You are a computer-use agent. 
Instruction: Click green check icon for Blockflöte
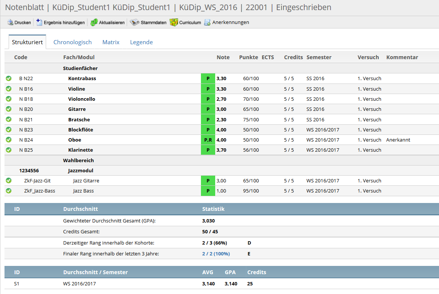click(x=9, y=130)
